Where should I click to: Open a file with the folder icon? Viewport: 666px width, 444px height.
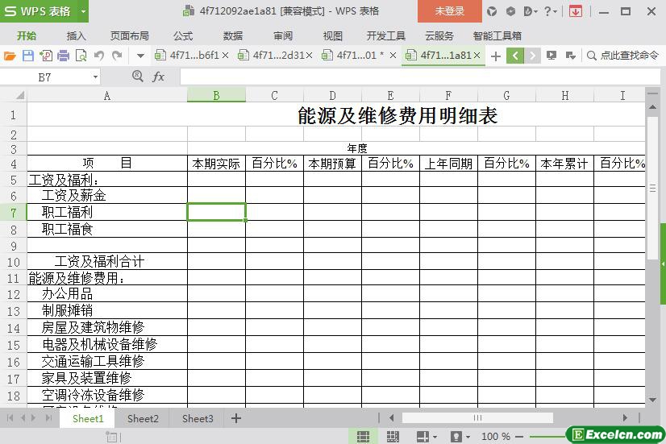pos(10,55)
